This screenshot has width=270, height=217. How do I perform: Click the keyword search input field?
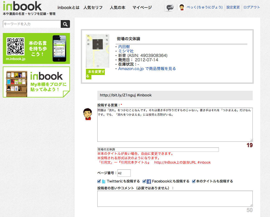coord(31,24)
